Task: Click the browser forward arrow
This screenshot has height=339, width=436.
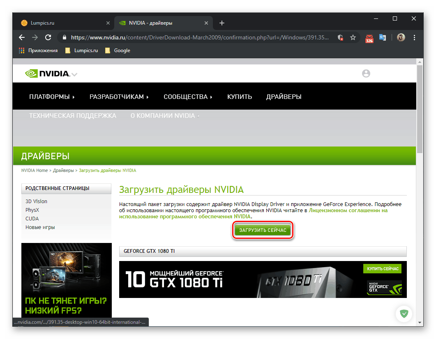Action: pos(35,37)
